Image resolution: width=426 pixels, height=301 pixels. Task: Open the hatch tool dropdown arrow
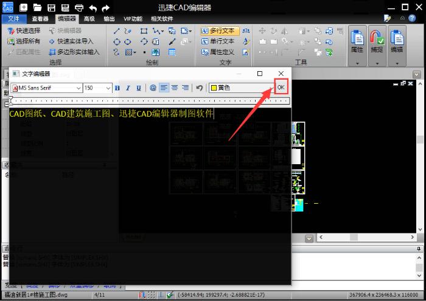point(134,52)
